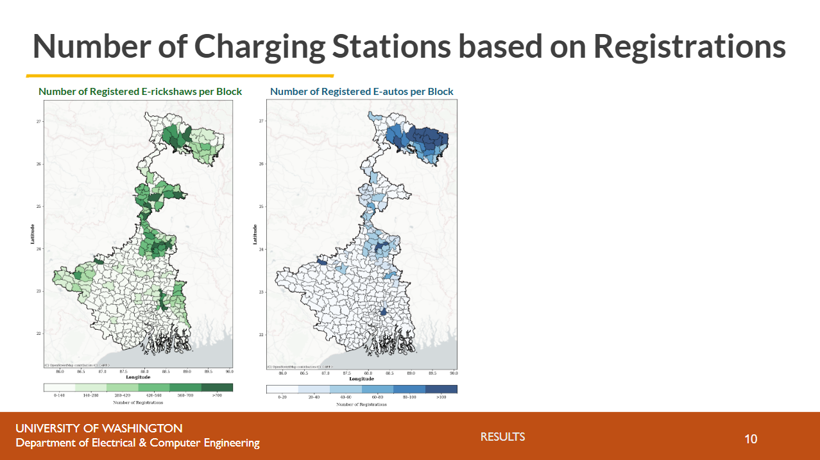
Task: Click 'Number of Registrations' under green legend
Action: coord(138,402)
